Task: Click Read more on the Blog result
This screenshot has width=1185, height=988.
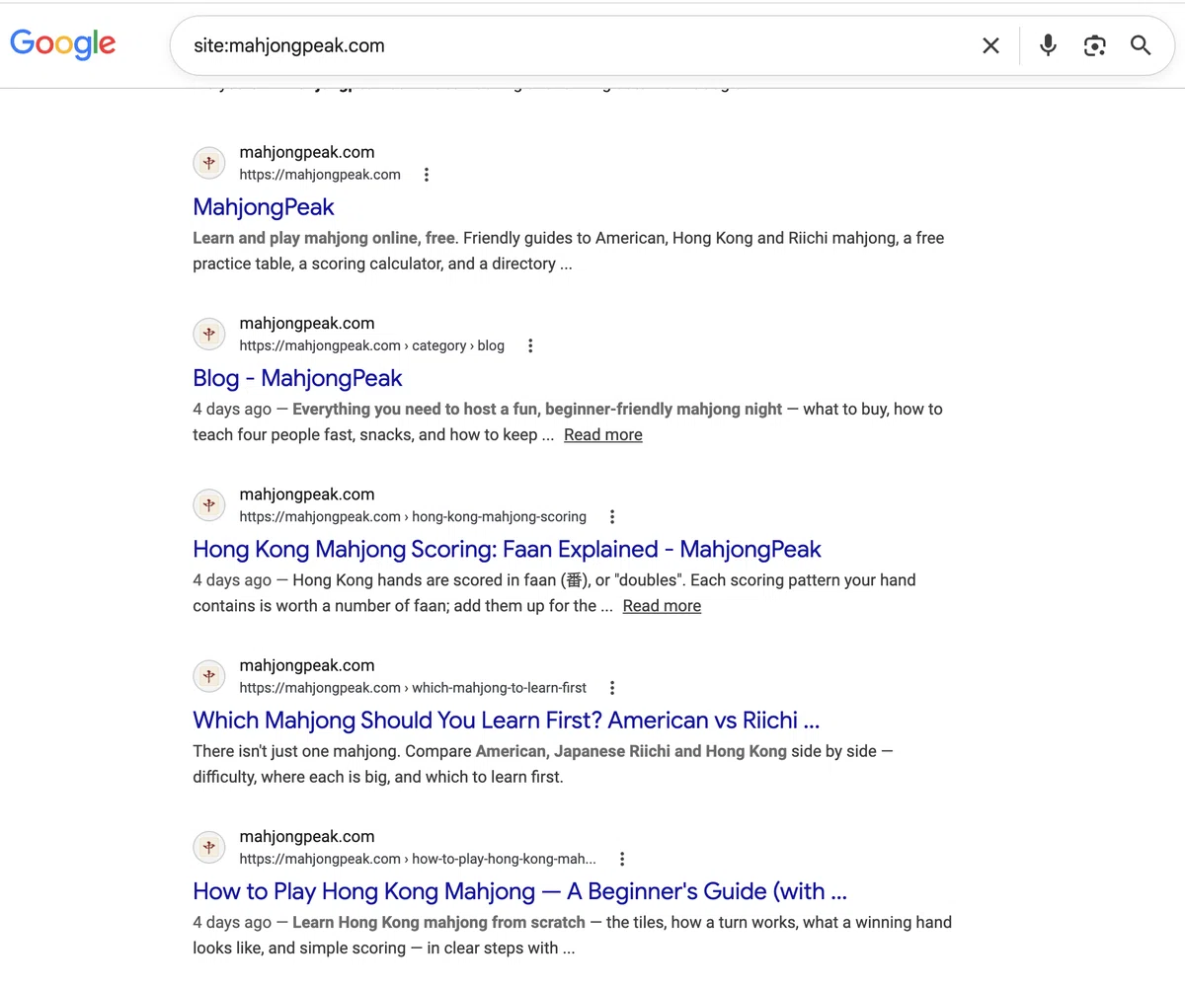Action: point(603,435)
